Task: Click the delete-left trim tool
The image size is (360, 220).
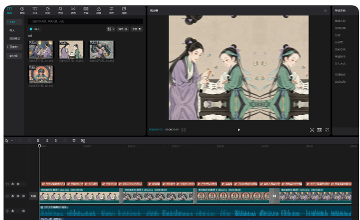Action: [47, 141]
